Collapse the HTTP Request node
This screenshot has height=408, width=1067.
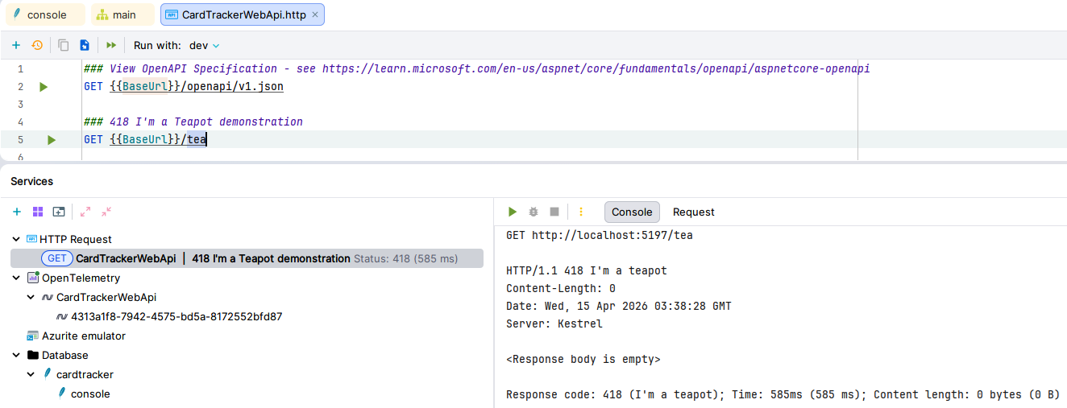(17, 239)
